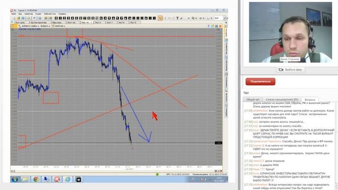Close the chart panel with orange X
Image resolution: width=338 pixels, height=190 pixels.
pyautogui.click(x=220, y=26)
